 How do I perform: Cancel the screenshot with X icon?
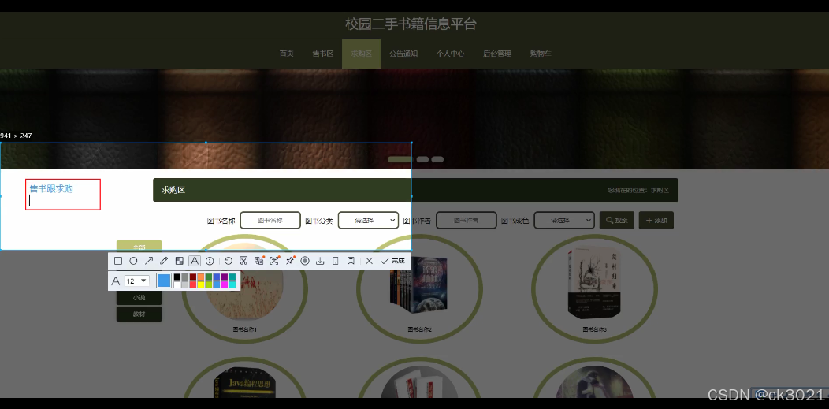(x=369, y=261)
